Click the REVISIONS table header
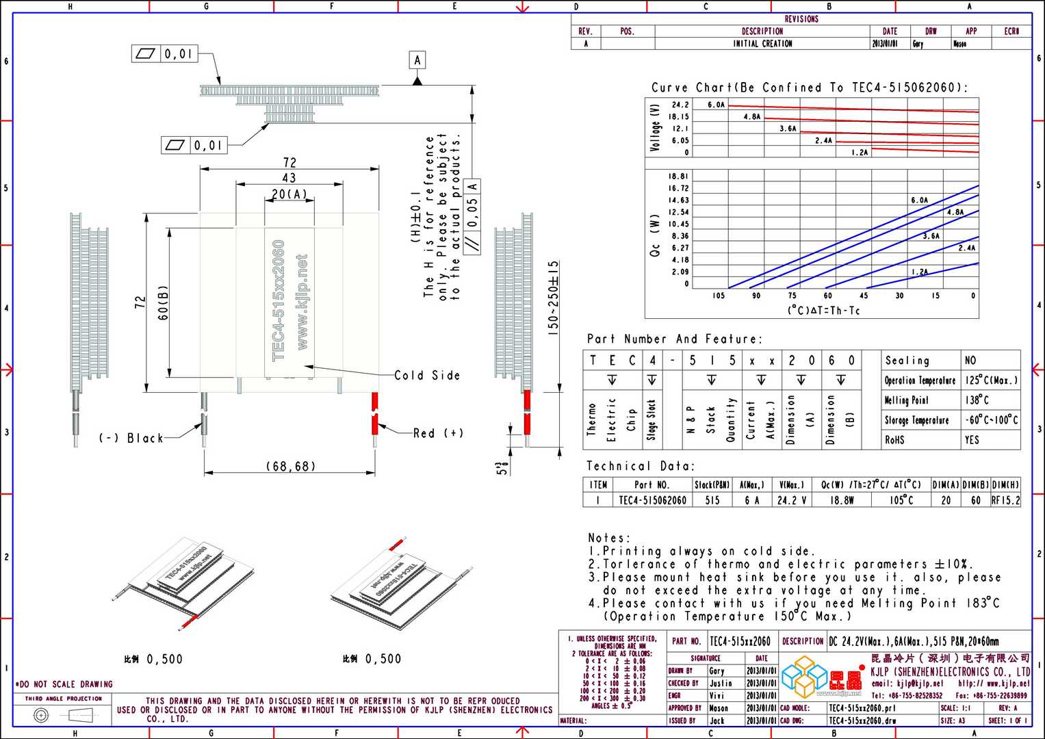The width and height of the screenshot is (1045, 739). tap(801, 18)
